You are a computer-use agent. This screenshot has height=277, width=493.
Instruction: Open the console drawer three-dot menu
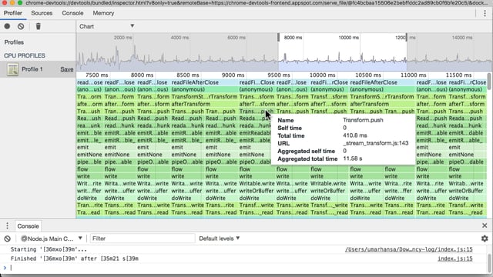click(x=7, y=225)
